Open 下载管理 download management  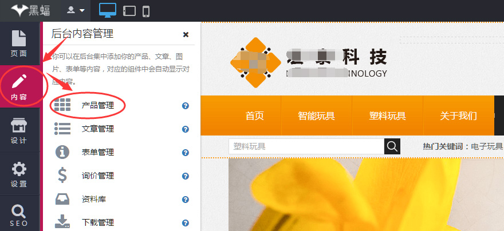97,222
